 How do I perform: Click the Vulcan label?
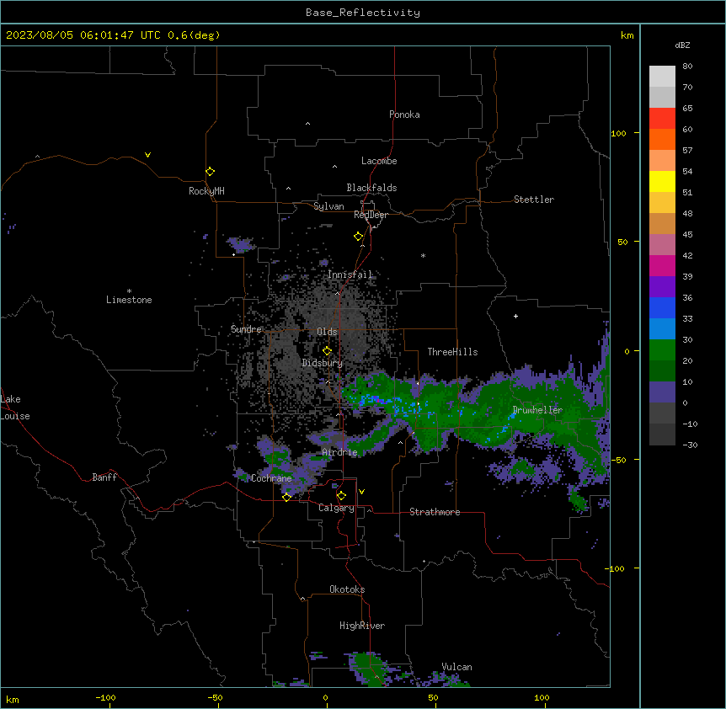(x=456, y=667)
